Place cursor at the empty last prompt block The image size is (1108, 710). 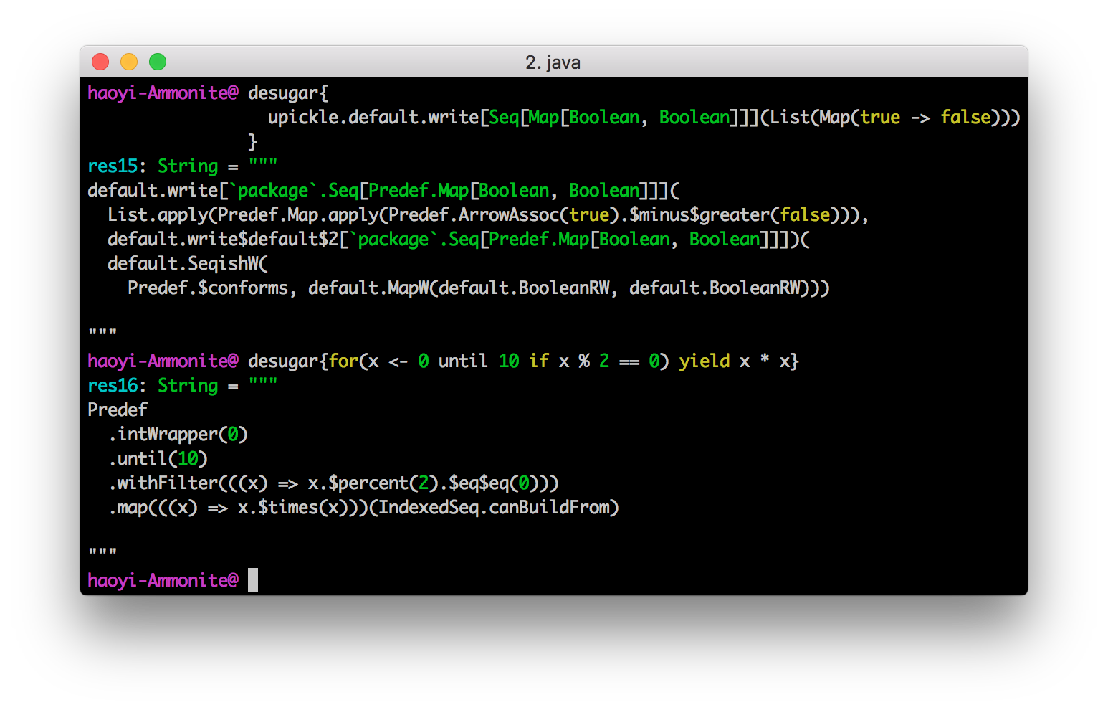253,580
